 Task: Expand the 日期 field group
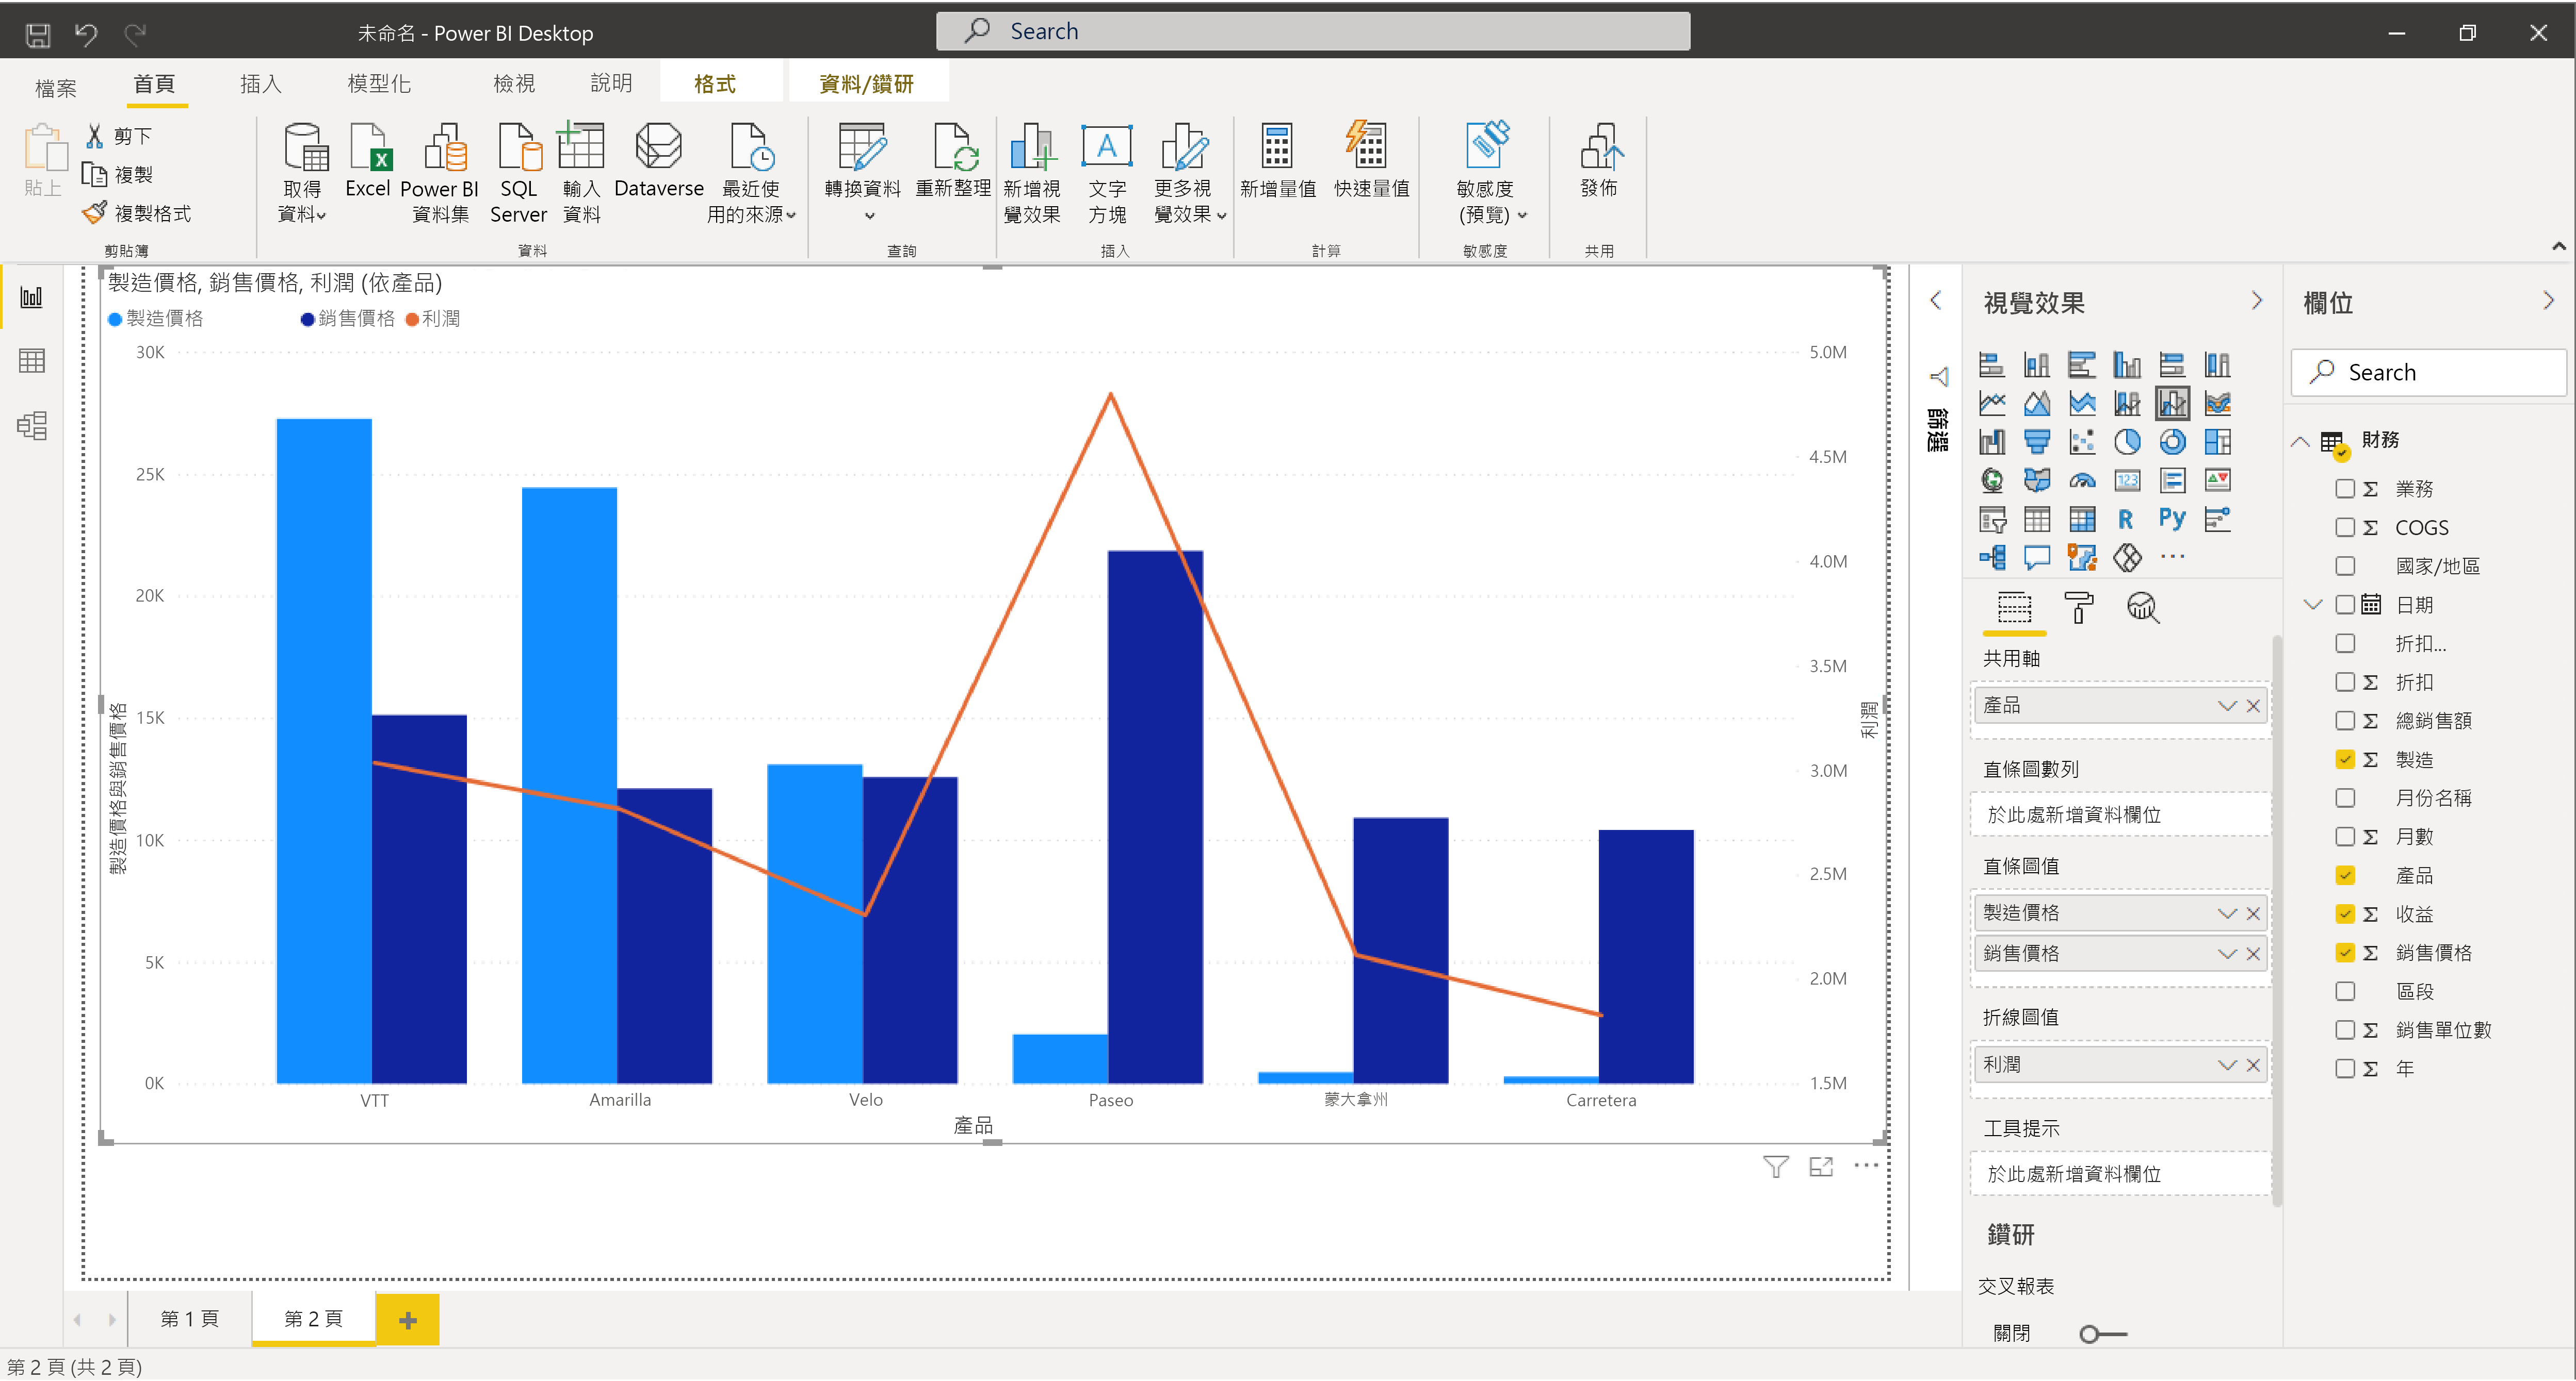pos(2312,603)
